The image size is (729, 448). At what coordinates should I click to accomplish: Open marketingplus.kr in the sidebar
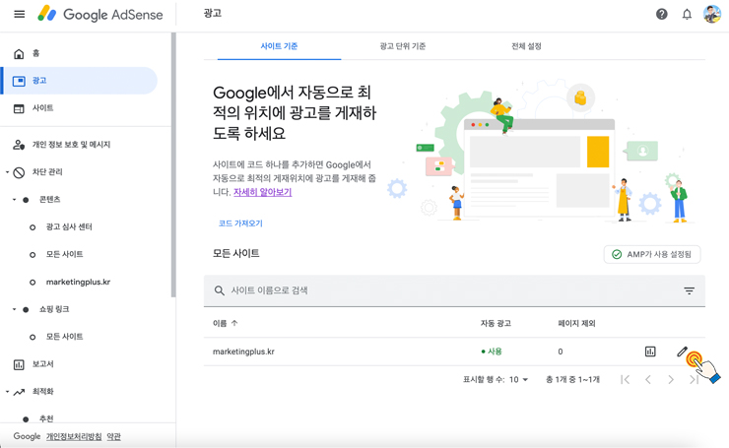[x=78, y=282]
